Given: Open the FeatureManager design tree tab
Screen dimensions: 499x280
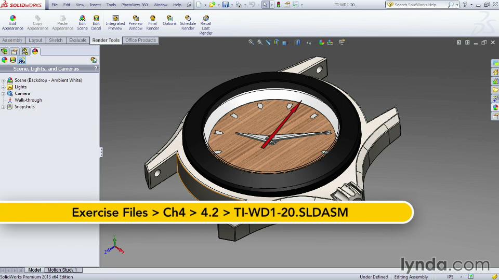Looking at the screenshot, I should [x=5, y=51].
